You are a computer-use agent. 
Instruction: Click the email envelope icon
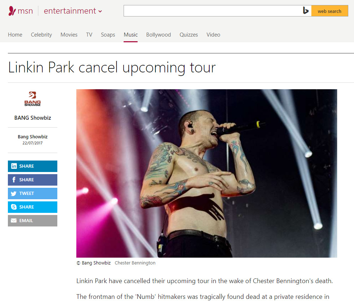pos(14,221)
